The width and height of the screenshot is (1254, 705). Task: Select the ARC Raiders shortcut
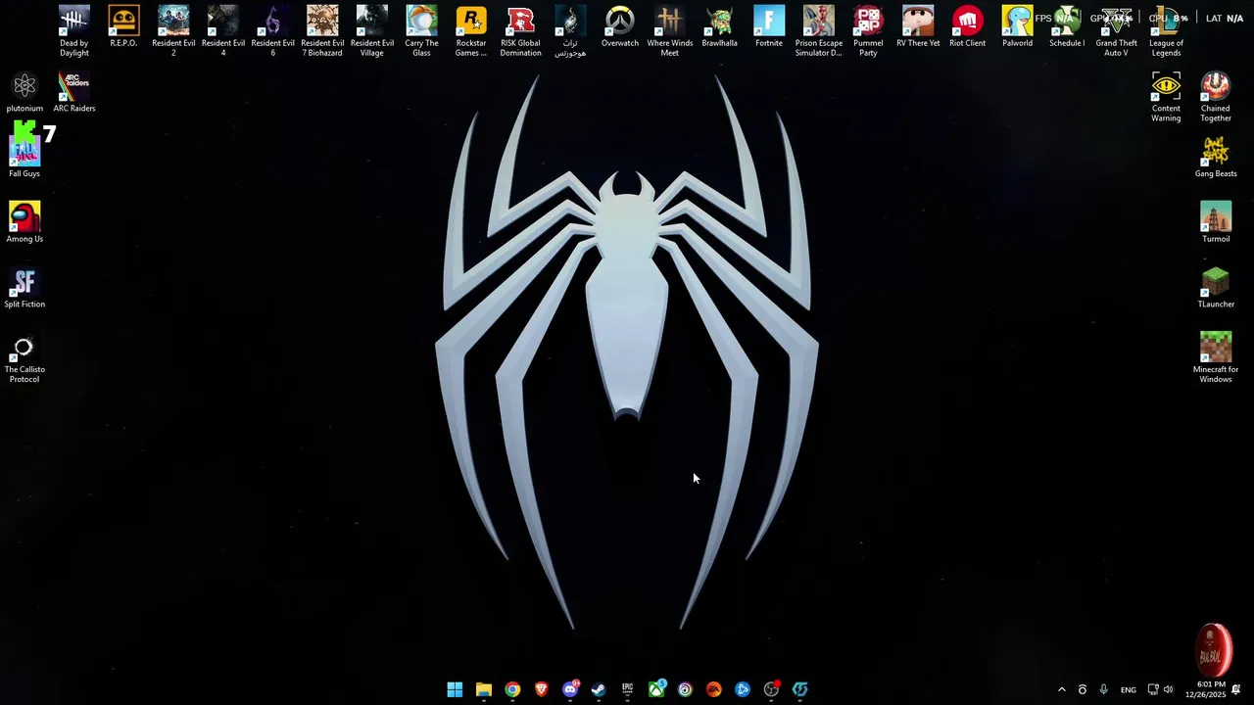(73, 92)
